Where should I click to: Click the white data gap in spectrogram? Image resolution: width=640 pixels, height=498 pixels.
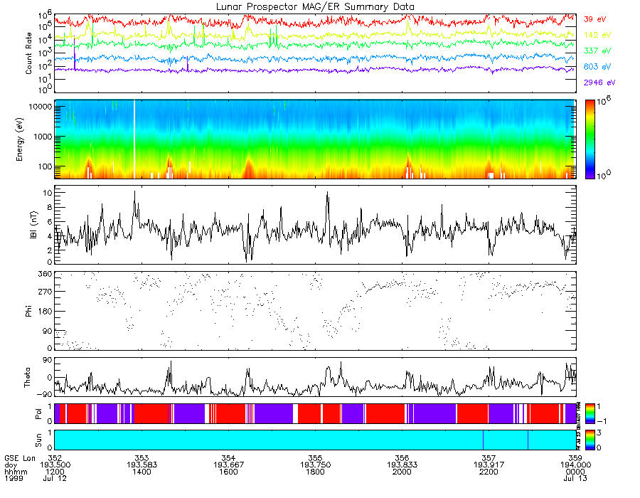(134, 139)
